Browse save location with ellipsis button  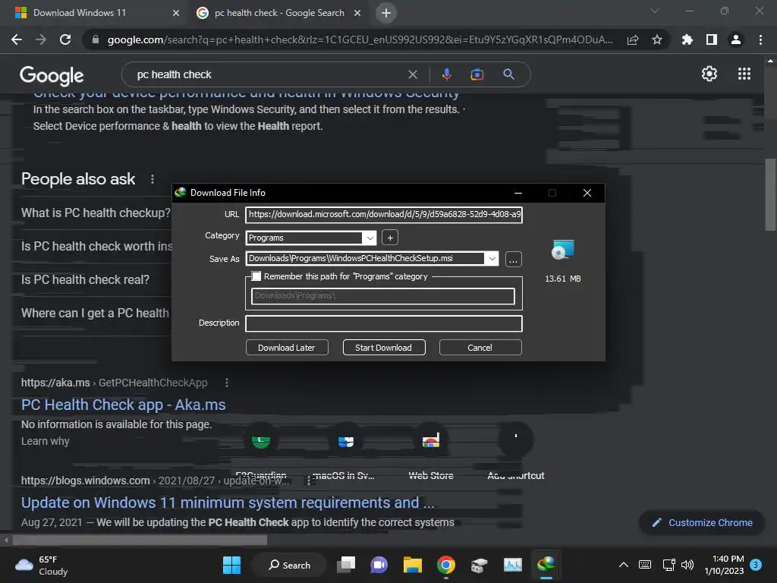514,260
